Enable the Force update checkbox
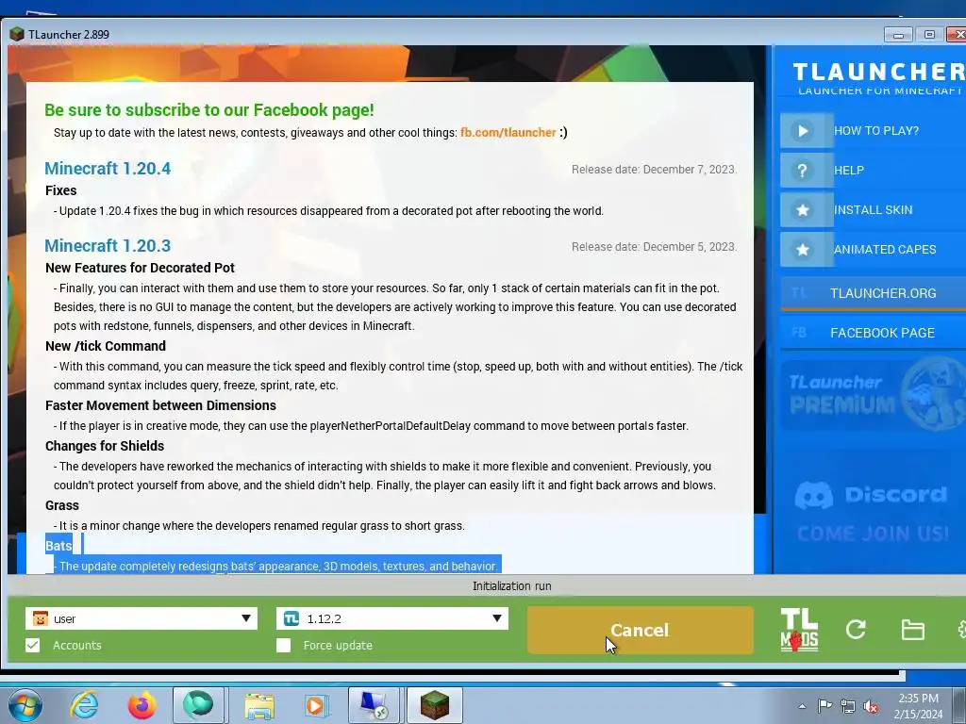This screenshot has height=724, width=966. [x=283, y=645]
